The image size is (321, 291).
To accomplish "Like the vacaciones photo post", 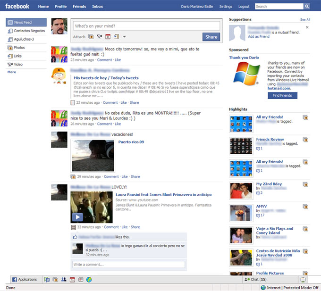I will [125, 176].
